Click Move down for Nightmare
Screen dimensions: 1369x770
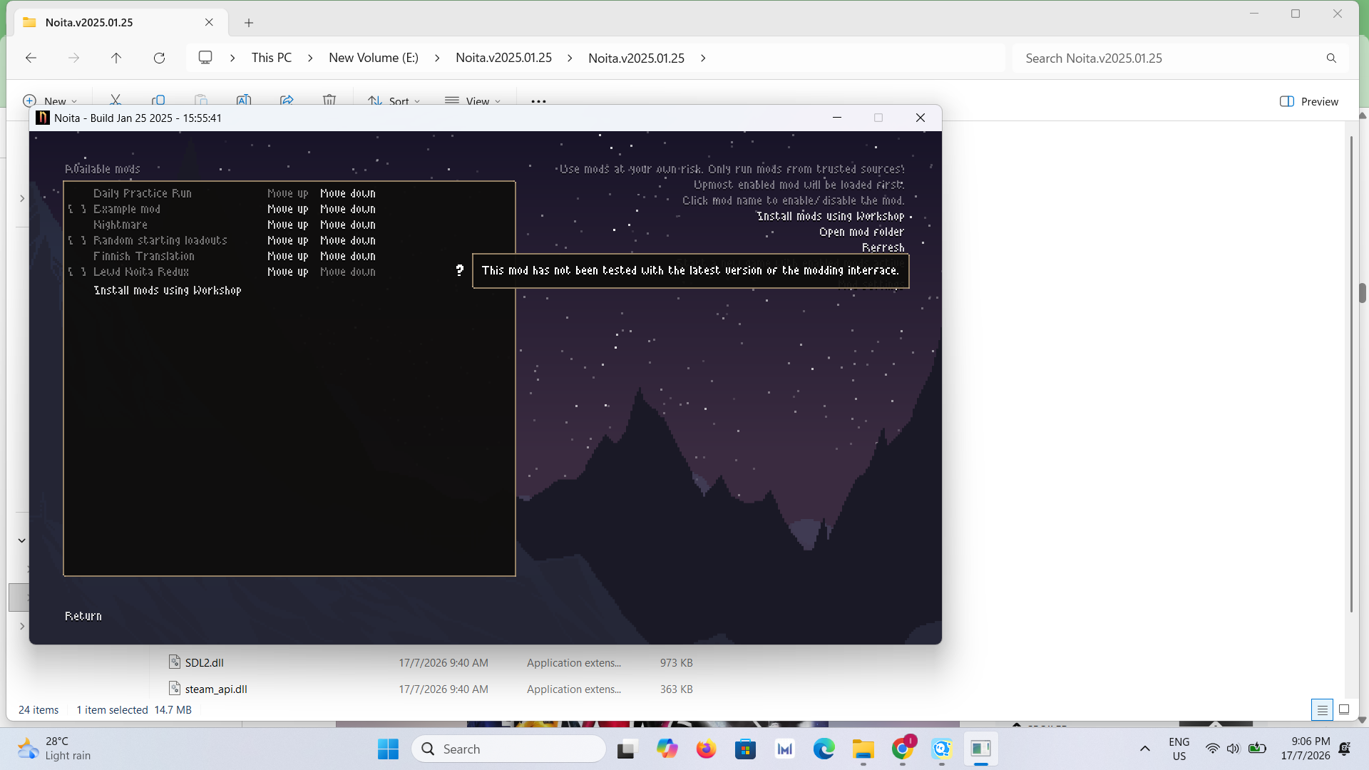(348, 225)
